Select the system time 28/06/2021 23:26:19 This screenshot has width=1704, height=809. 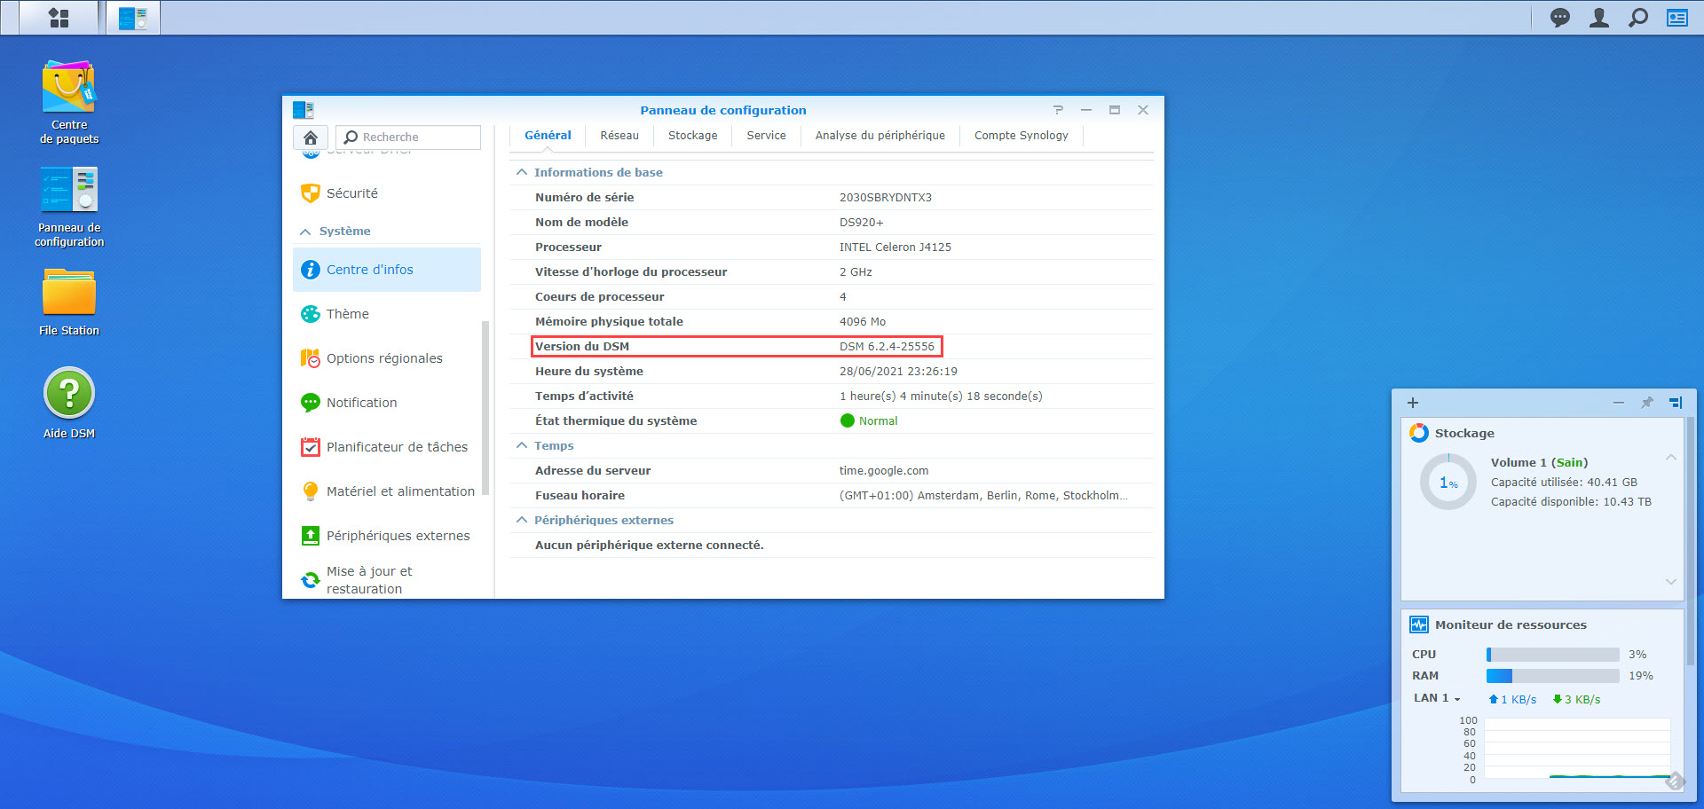[898, 372]
